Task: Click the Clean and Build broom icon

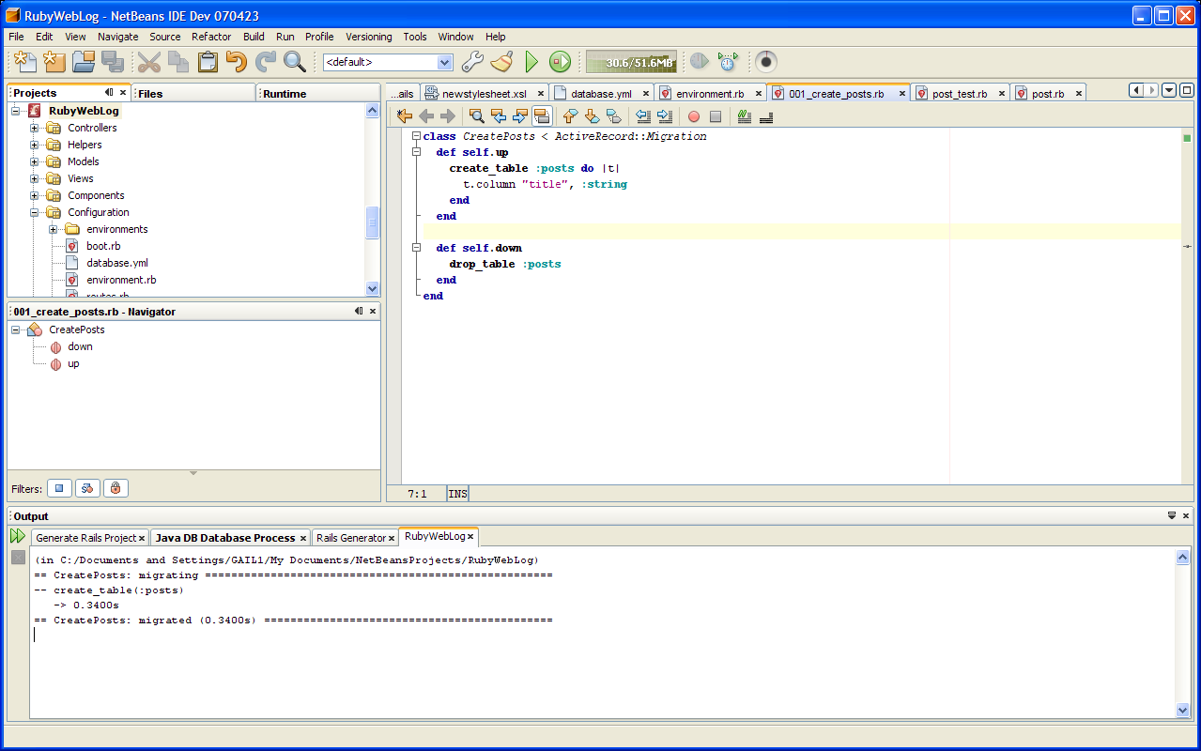Action: 502,62
